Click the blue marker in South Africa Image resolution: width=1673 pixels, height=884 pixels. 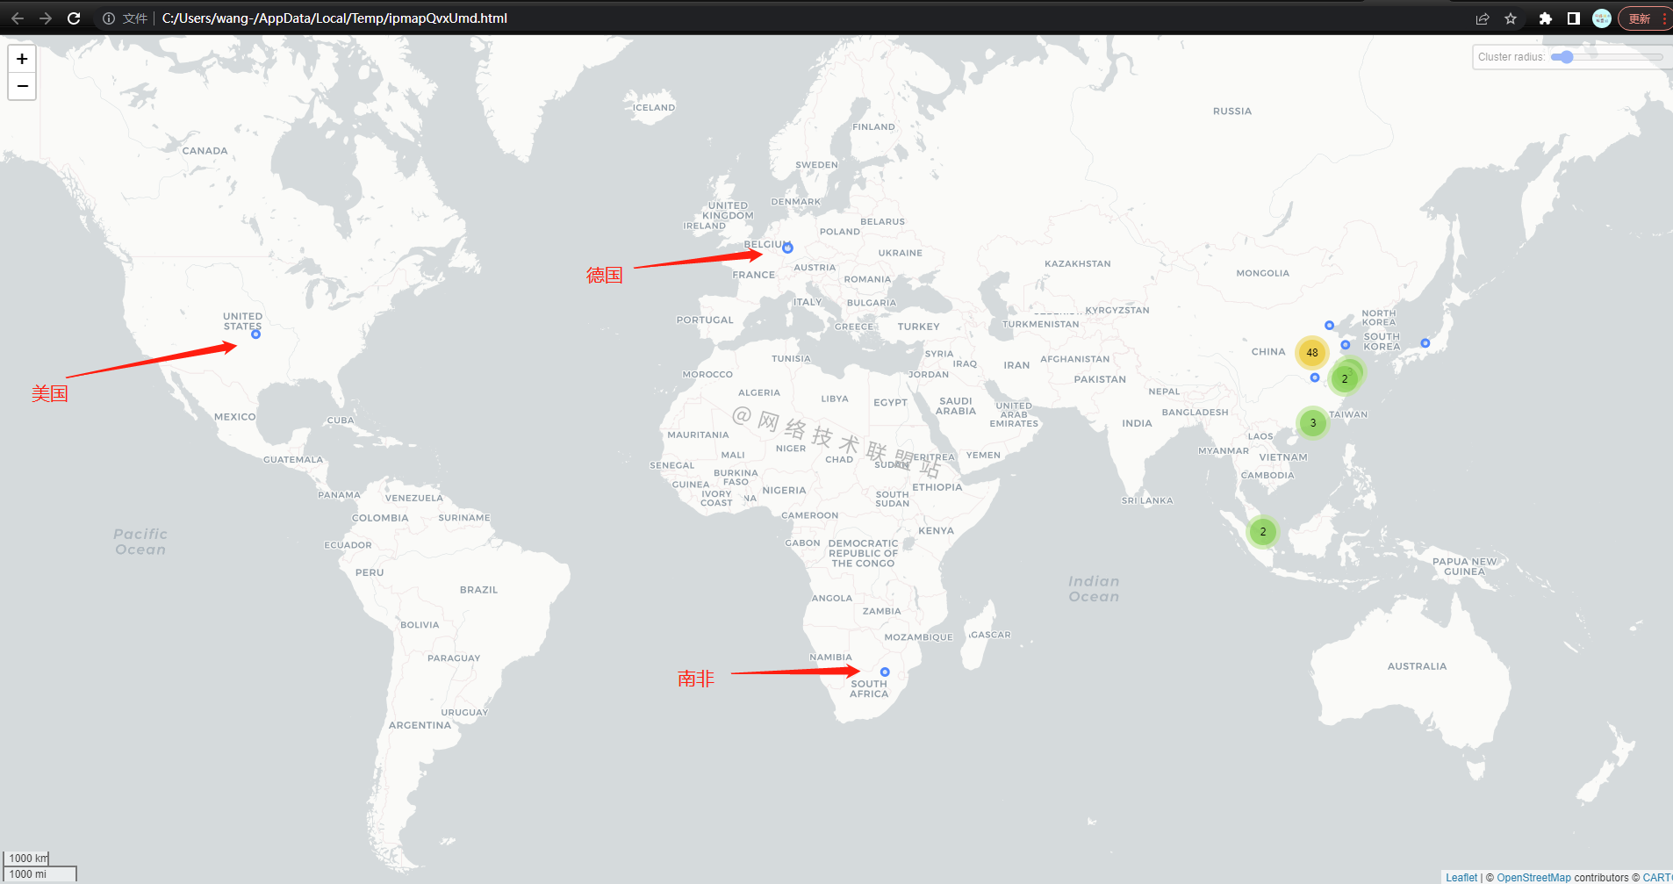click(885, 672)
